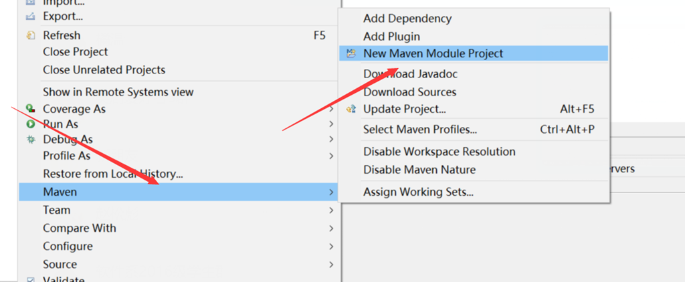Image resolution: width=685 pixels, height=282 pixels.
Task: Click the Coverage As icon
Action: pos(30,108)
